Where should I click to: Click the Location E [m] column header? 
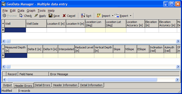[56, 24]
